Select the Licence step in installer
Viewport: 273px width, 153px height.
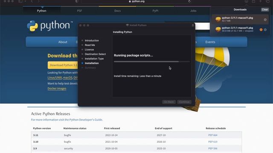(x=89, y=49)
